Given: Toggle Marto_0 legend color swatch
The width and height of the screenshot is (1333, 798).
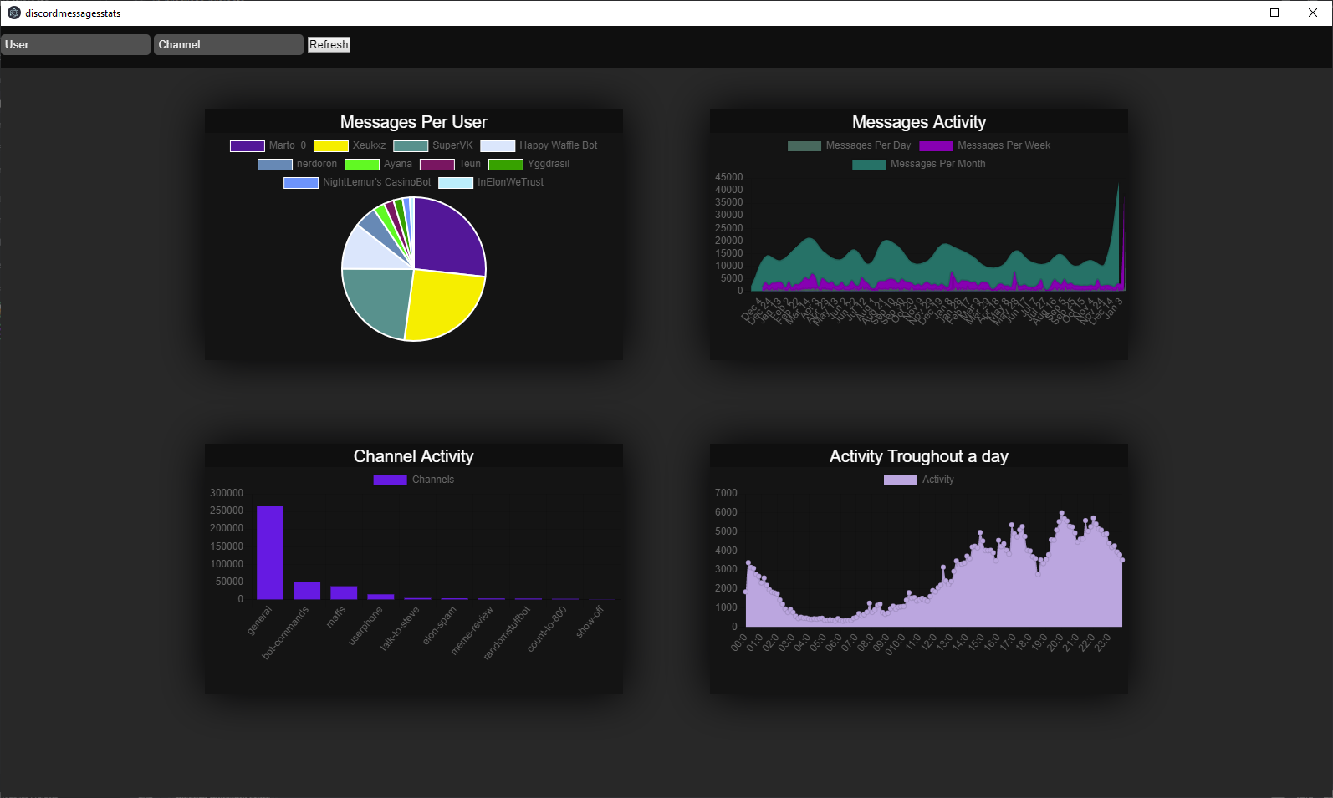Looking at the screenshot, I should coord(248,146).
